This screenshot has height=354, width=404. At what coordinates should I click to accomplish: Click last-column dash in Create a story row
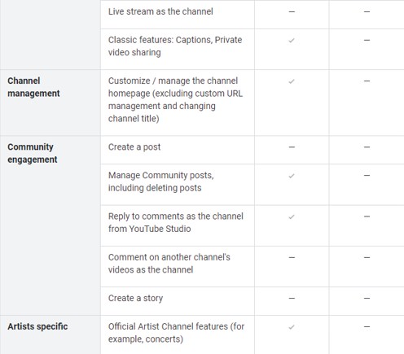tap(367, 298)
